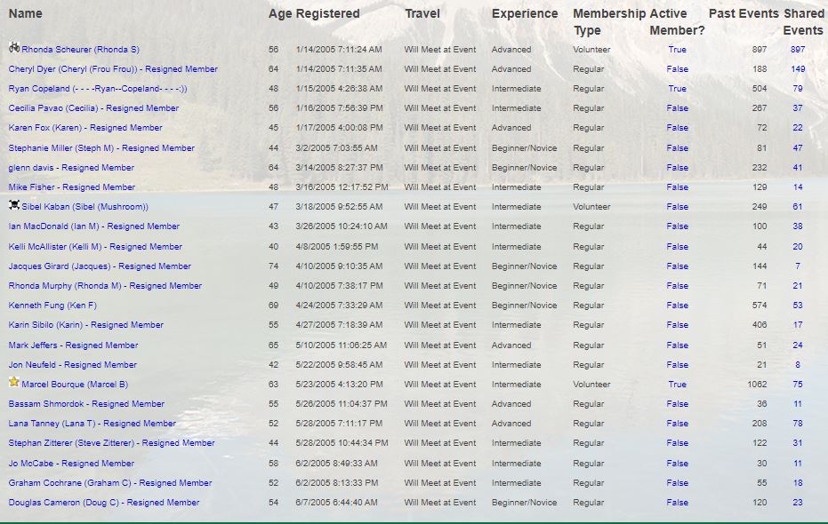Viewport: 828px width, 524px height.
Task: Click True active status for Marcel Bourque
Action: point(677,385)
